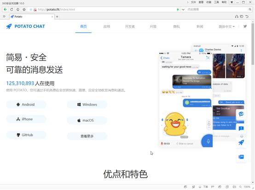
Task: Click the status bar pin icon
Action: click(193, 187)
